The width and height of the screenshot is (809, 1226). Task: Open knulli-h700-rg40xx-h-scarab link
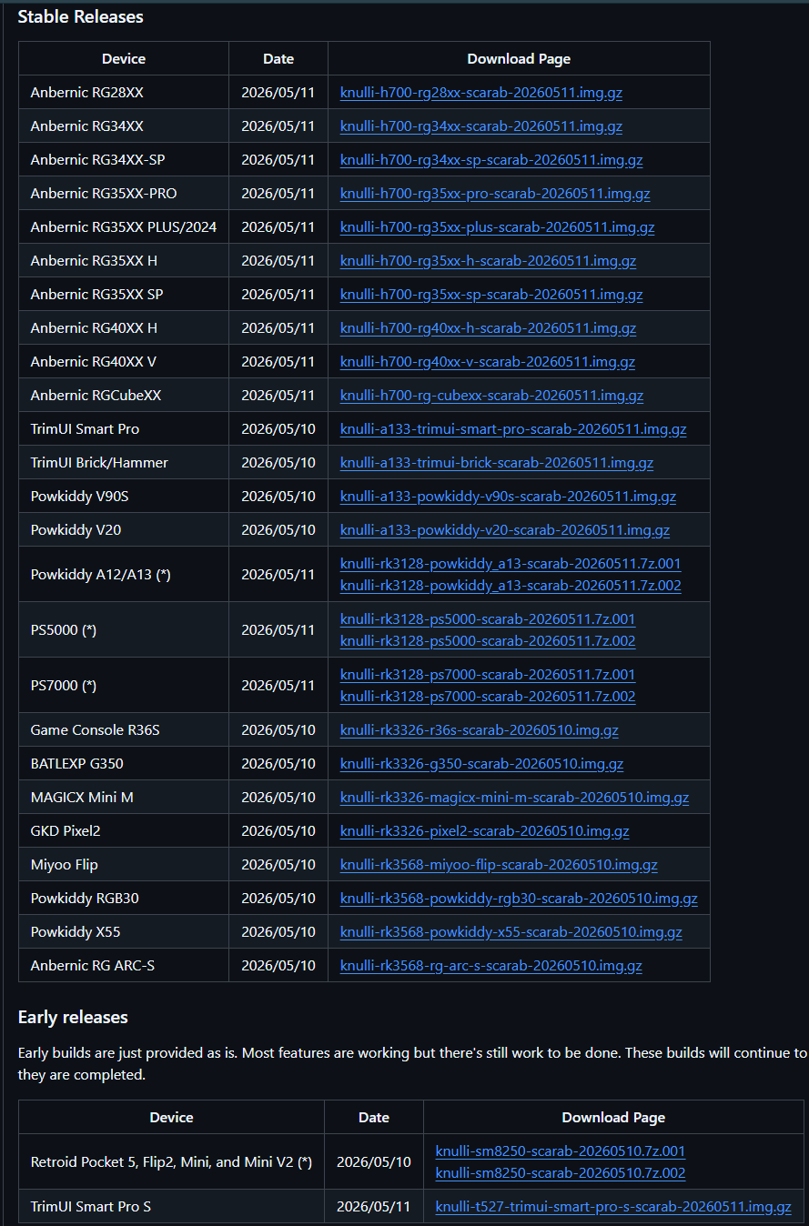(489, 327)
